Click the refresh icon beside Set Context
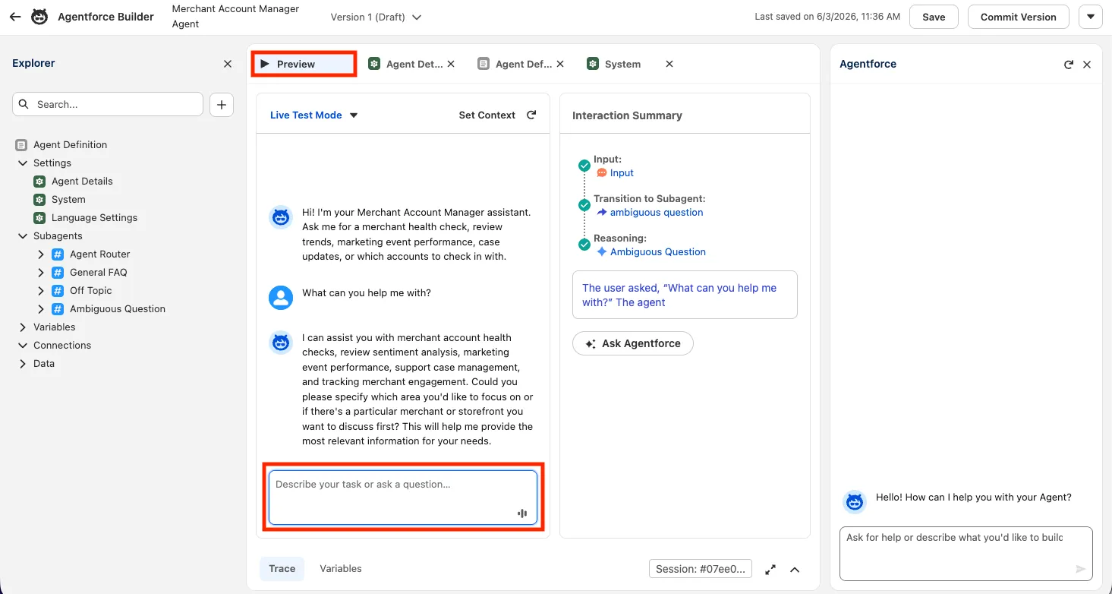The width and height of the screenshot is (1112, 594). point(531,115)
